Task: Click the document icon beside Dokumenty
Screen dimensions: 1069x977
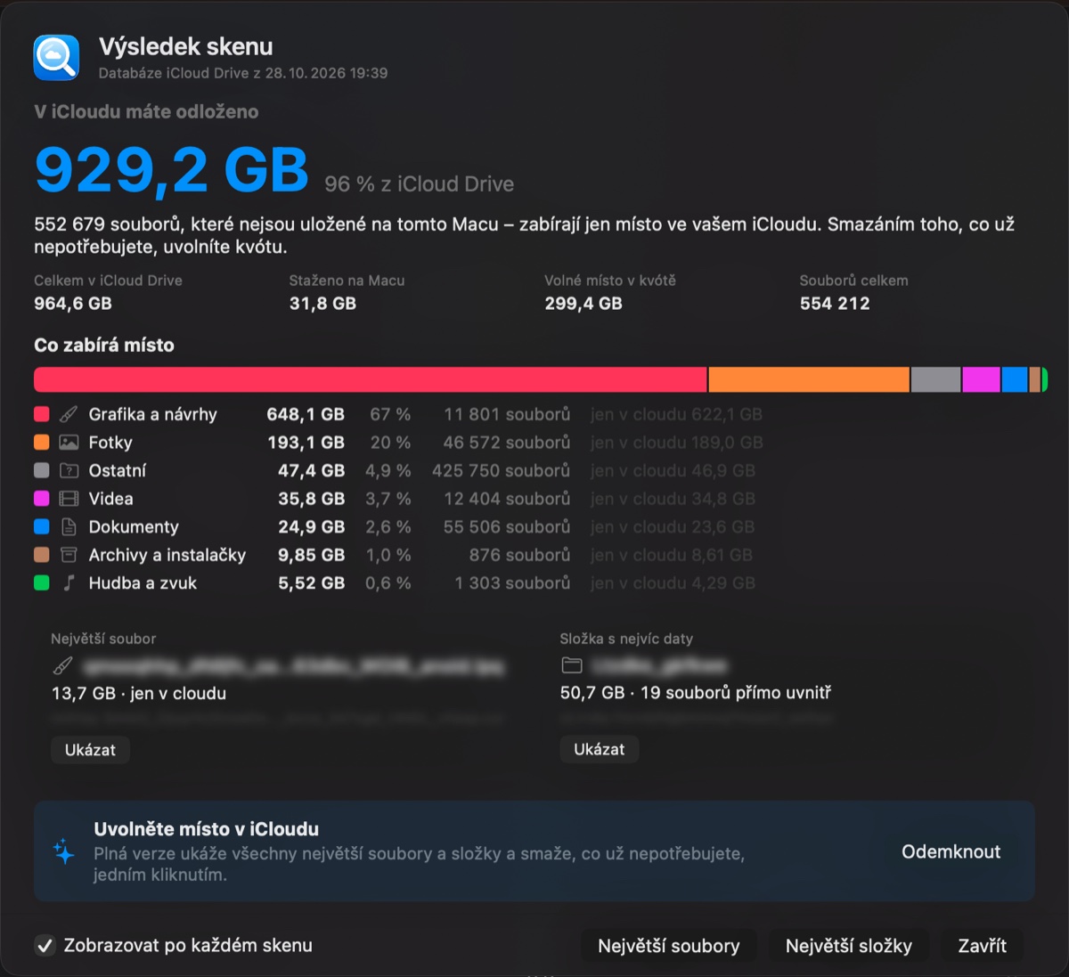Action: [69, 527]
